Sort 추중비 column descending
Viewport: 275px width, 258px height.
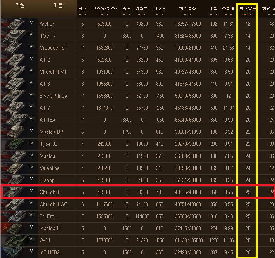231,14
